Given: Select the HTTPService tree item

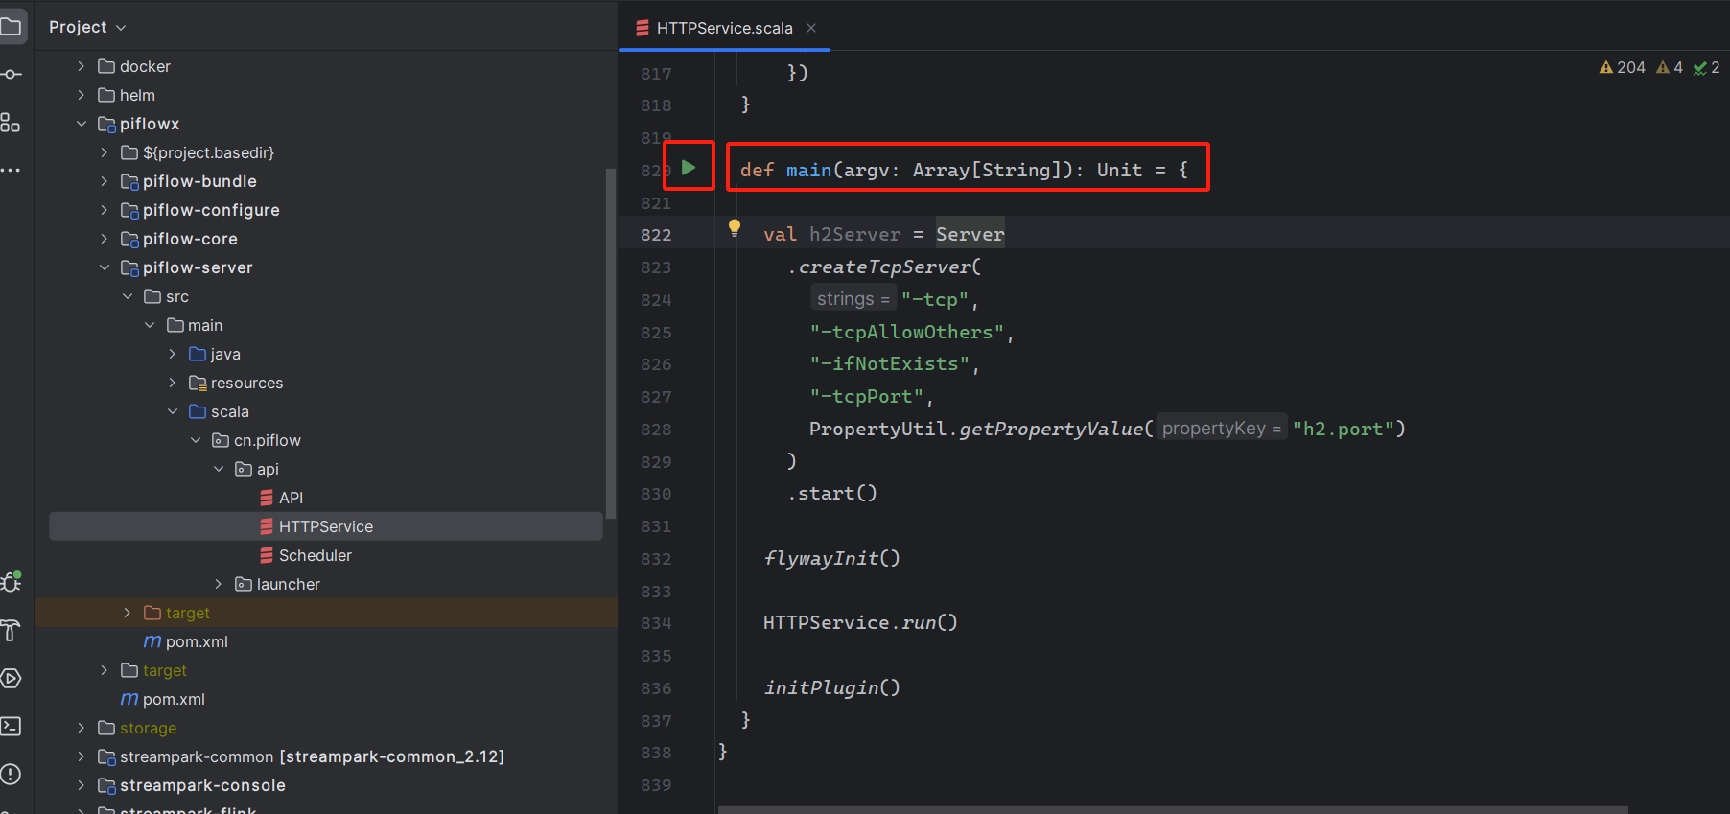Looking at the screenshot, I should pyautogui.click(x=326, y=526).
